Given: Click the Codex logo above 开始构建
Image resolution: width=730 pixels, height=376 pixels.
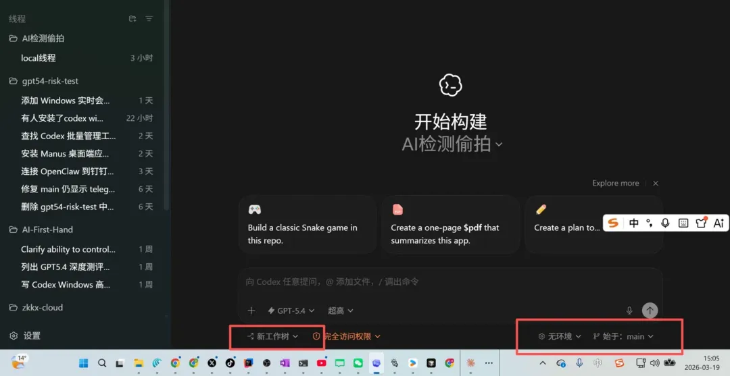Looking at the screenshot, I should (451, 85).
